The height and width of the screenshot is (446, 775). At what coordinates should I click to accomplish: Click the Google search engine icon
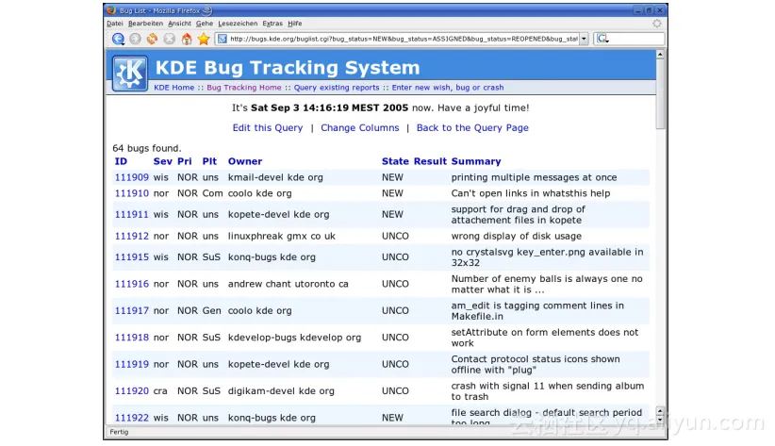click(x=602, y=39)
